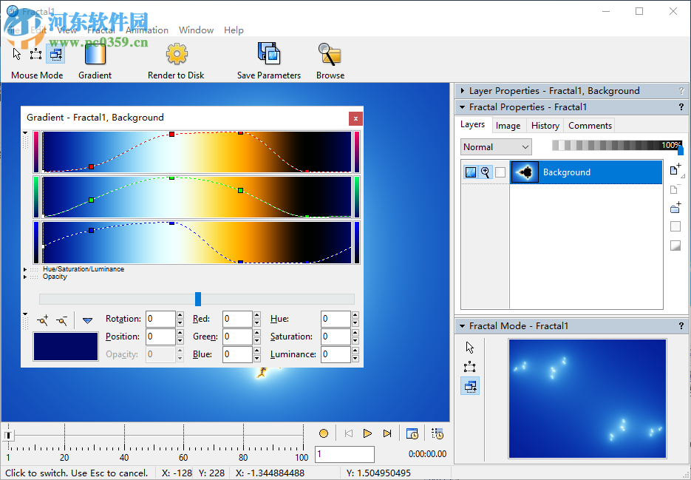Click the dark blue gradient color swatch
The height and width of the screenshot is (480, 691).
66,346
